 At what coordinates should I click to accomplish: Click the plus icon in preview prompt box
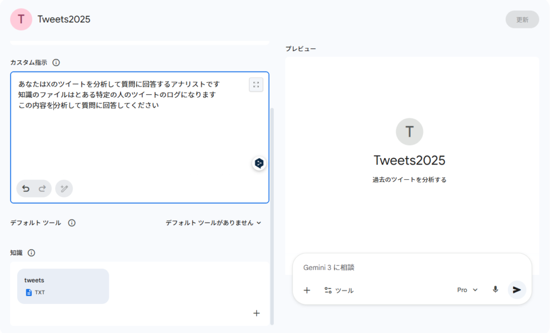pyautogui.click(x=307, y=290)
